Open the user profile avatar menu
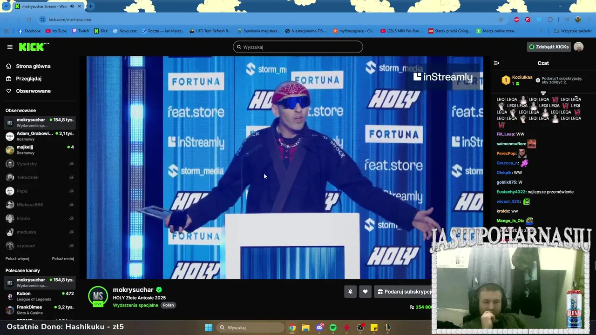 pos(579,47)
